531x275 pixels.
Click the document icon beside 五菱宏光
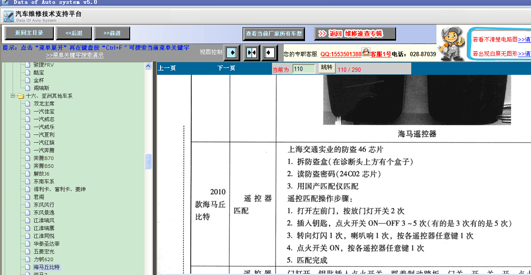(x=28, y=252)
